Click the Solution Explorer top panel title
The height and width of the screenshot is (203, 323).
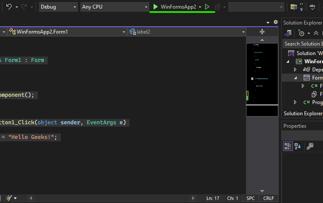(x=303, y=23)
